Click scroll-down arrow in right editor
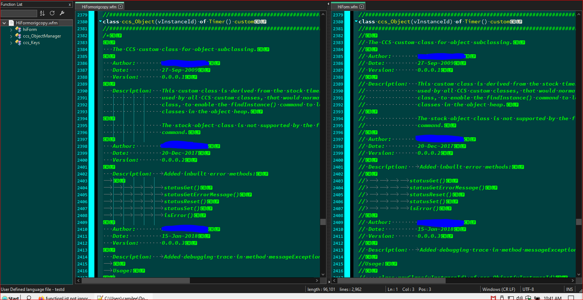The height and width of the screenshot is (300, 583). [579, 275]
